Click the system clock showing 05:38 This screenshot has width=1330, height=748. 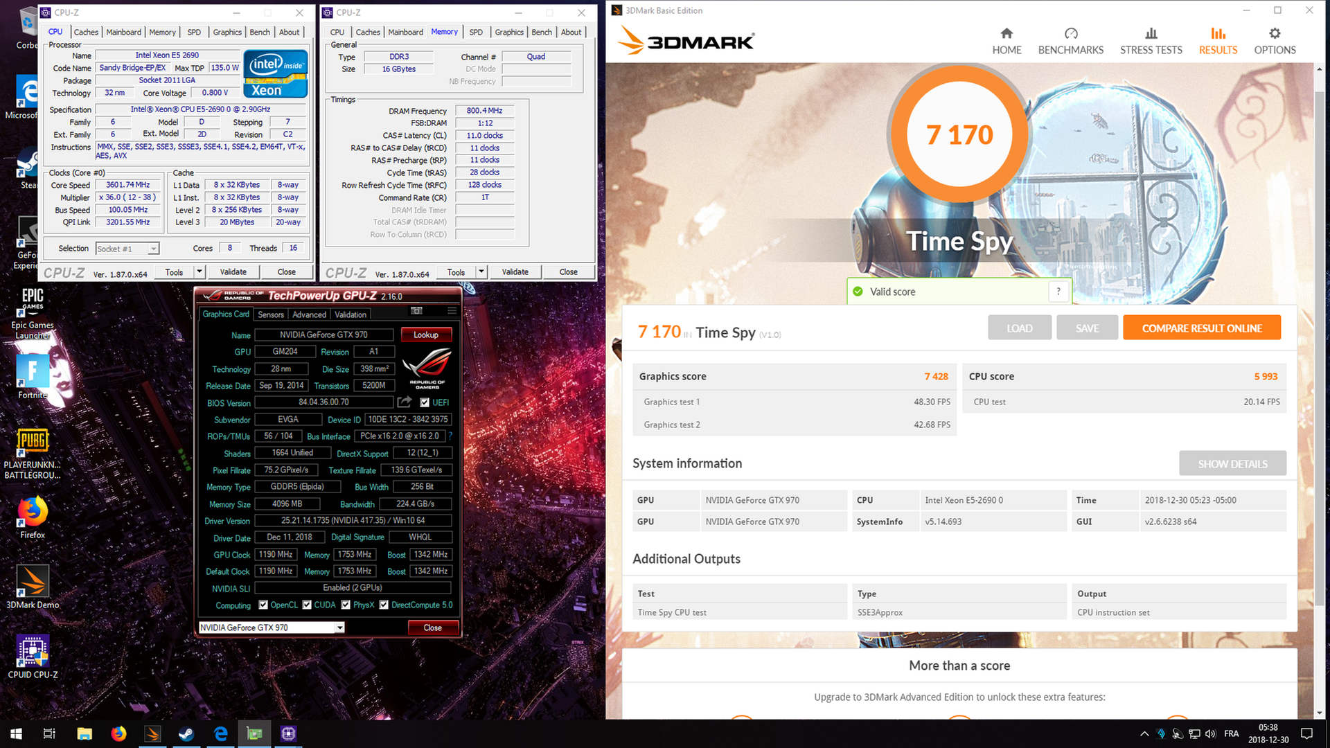point(1268,733)
